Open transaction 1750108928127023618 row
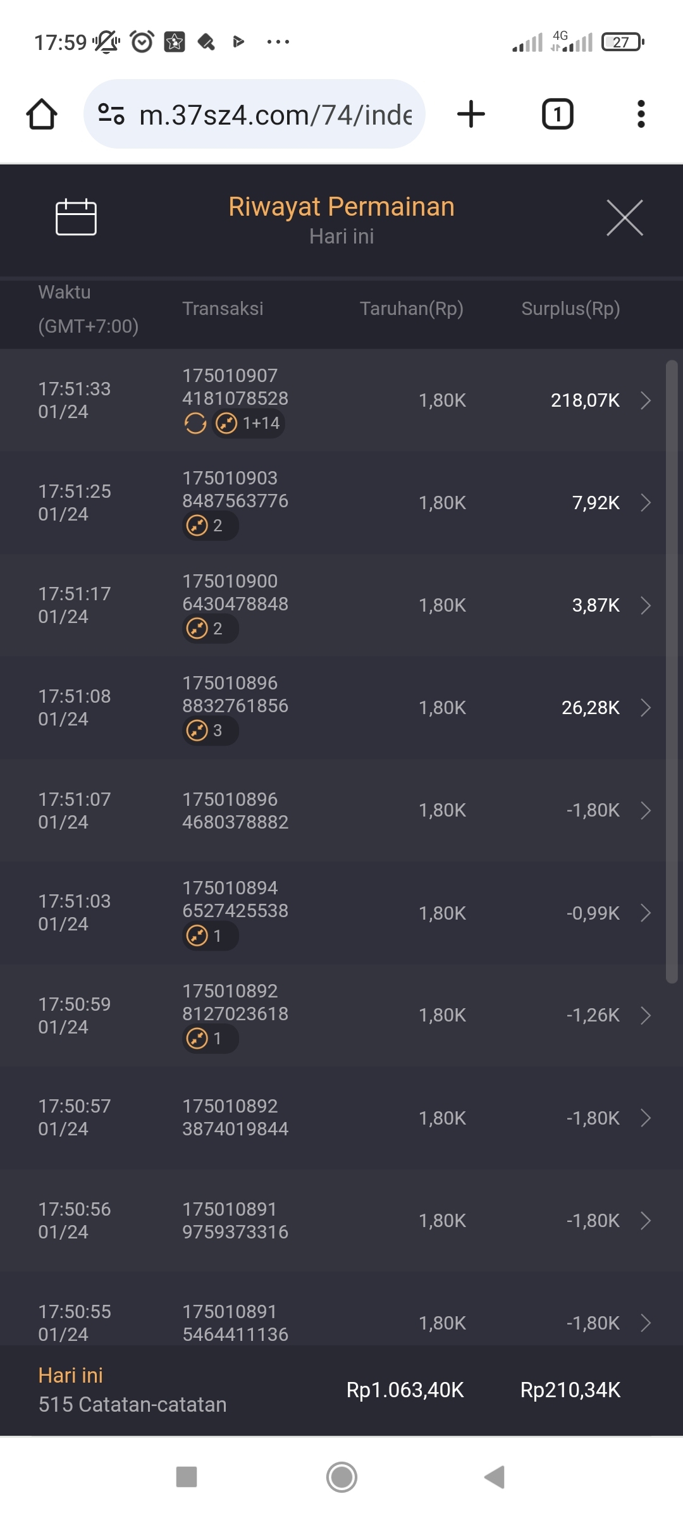683x1518 pixels. click(341, 1015)
